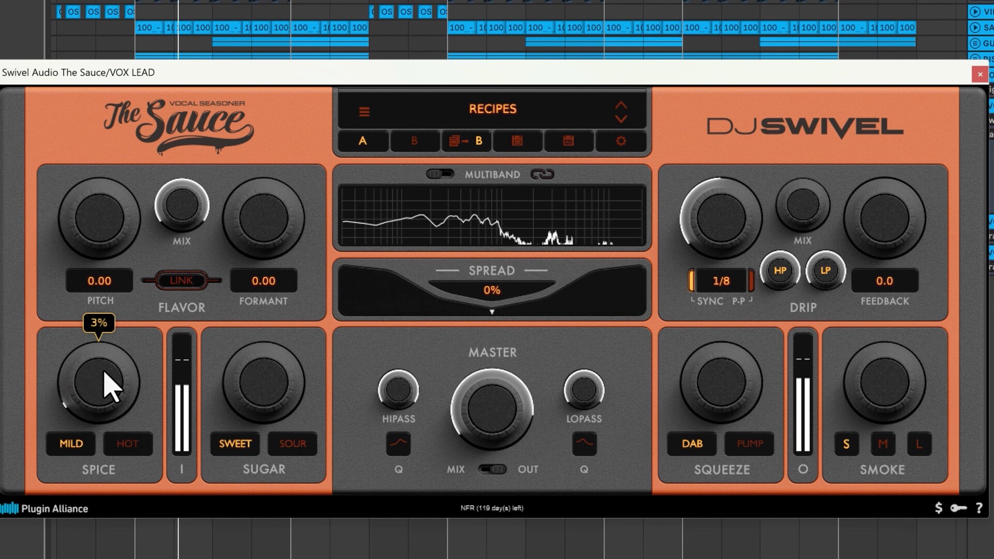Click the spread down arrow marker
This screenshot has height=559, width=994.
tap(492, 312)
